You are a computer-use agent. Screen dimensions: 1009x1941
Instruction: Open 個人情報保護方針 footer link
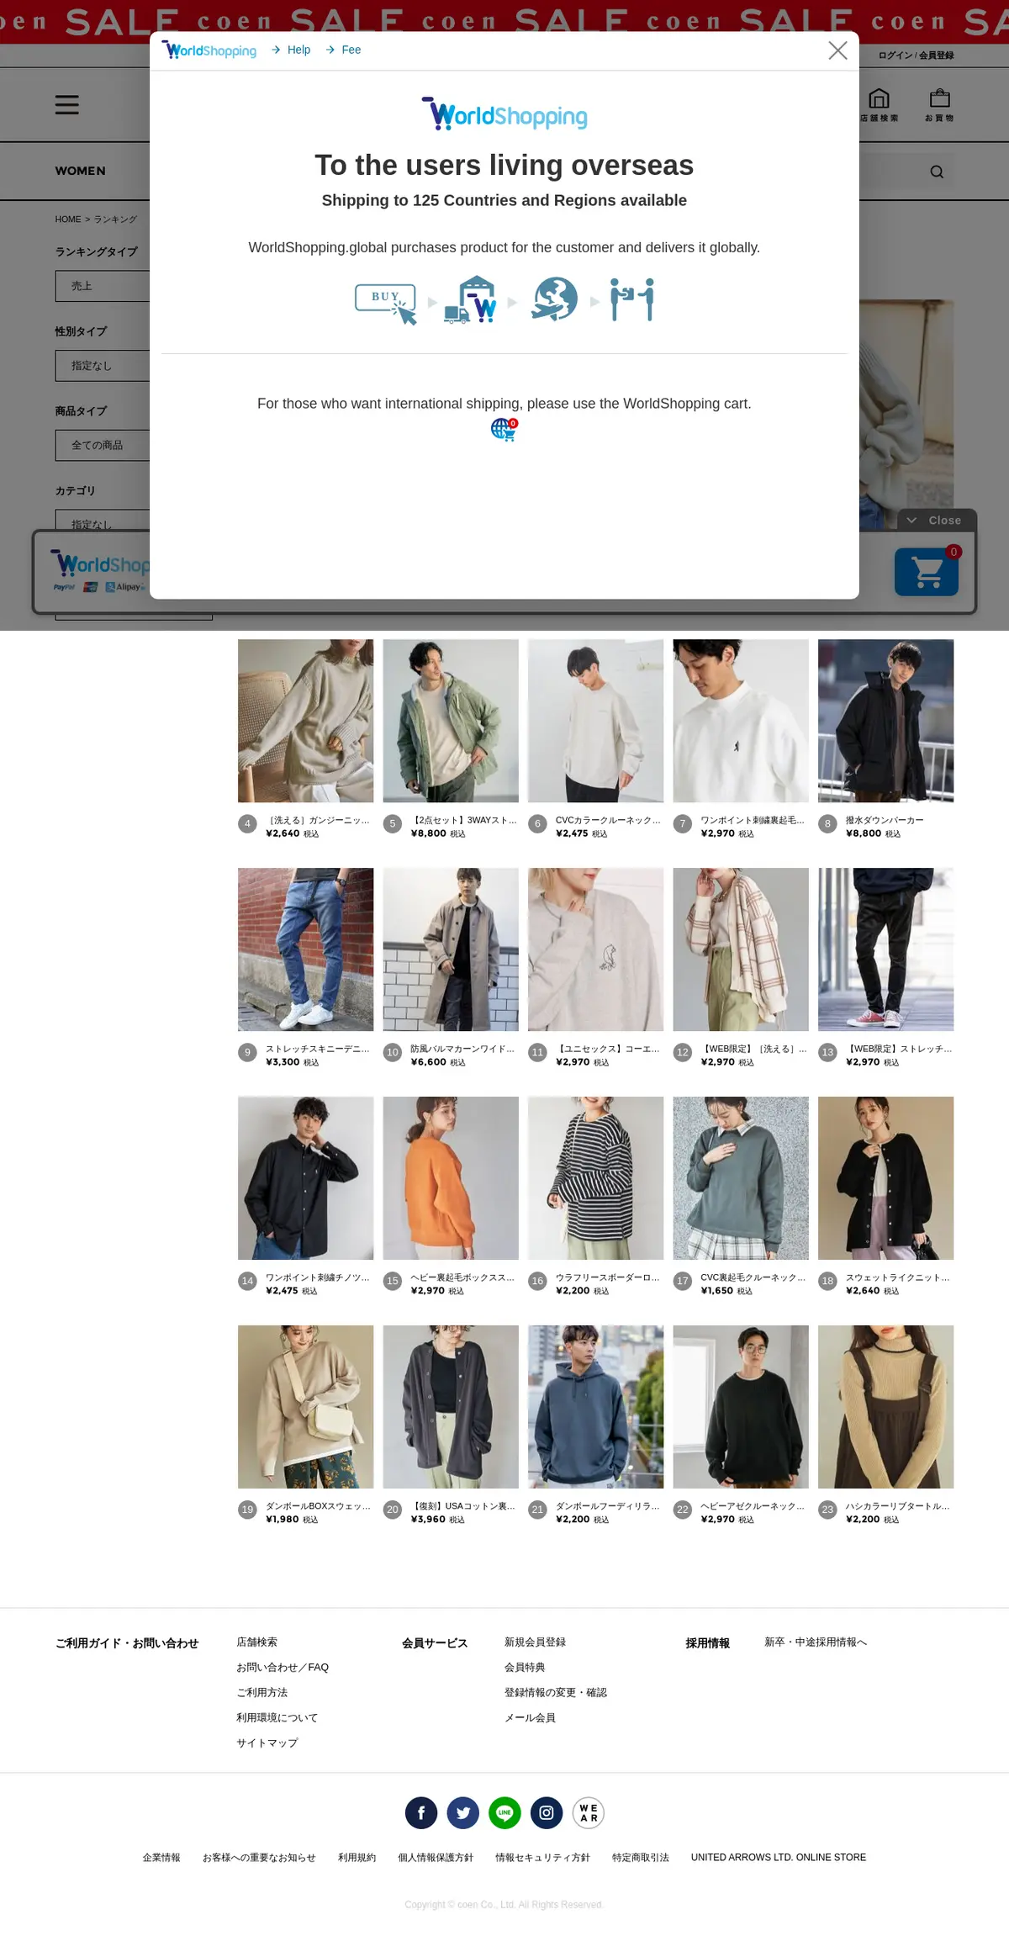coord(436,1858)
